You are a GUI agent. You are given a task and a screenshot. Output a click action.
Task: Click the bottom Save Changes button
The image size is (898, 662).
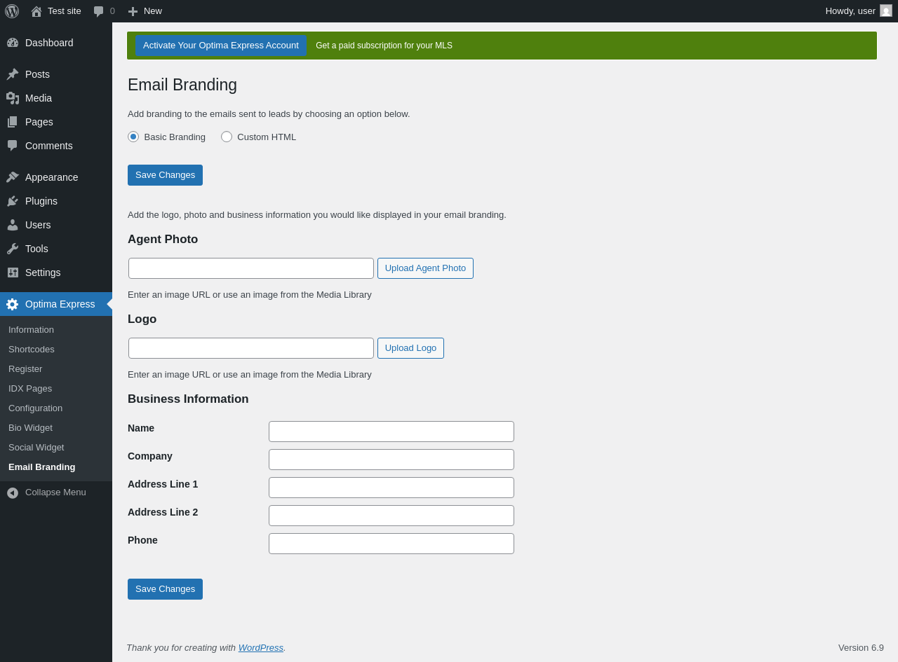click(165, 589)
